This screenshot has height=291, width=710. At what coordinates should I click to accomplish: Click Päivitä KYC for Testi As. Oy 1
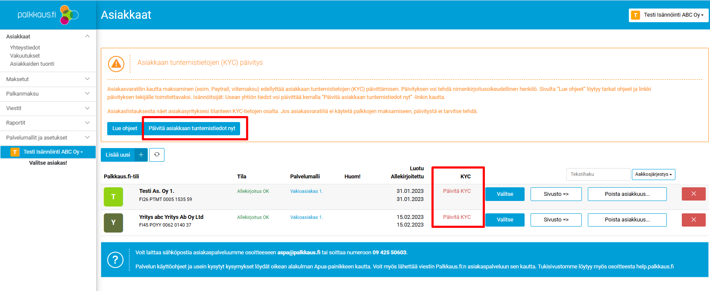(457, 191)
